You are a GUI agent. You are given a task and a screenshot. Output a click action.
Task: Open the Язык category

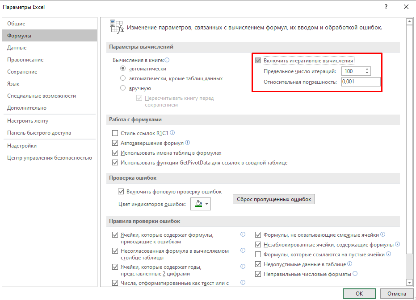pos(50,84)
